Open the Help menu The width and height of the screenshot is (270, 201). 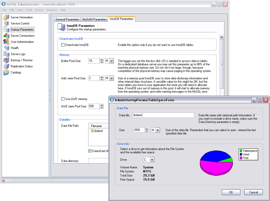pos(63,10)
